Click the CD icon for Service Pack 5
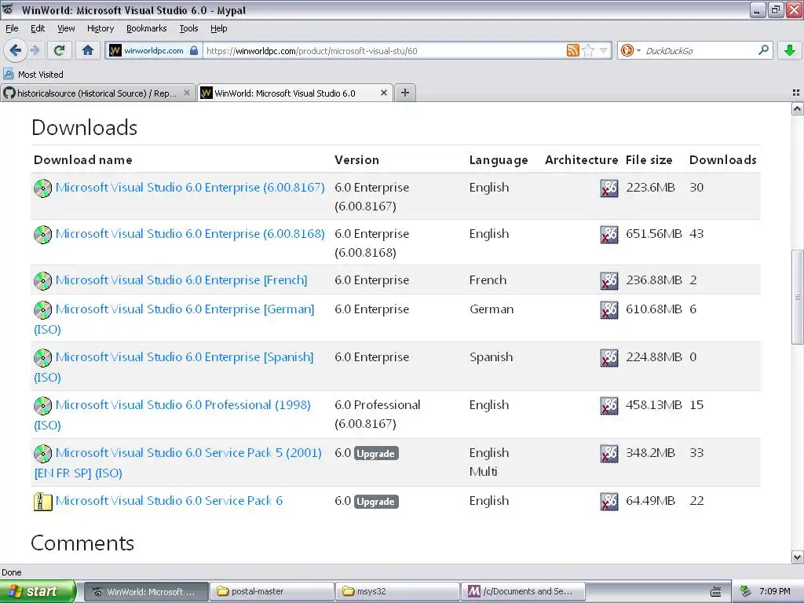Image resolution: width=804 pixels, height=603 pixels. pos(42,454)
